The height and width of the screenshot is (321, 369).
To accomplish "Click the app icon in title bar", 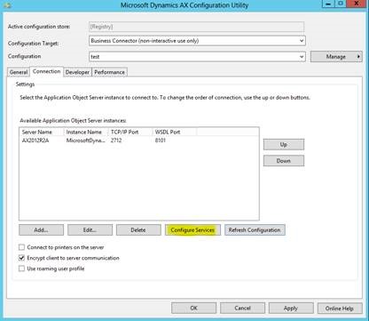I will pyautogui.click(x=8, y=5).
